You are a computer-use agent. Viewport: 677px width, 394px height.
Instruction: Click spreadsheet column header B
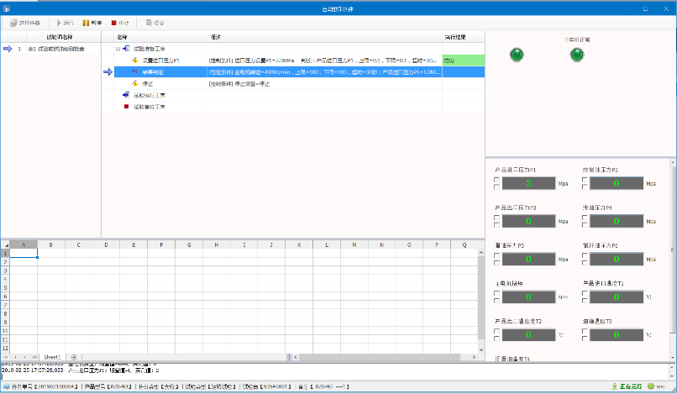click(51, 245)
